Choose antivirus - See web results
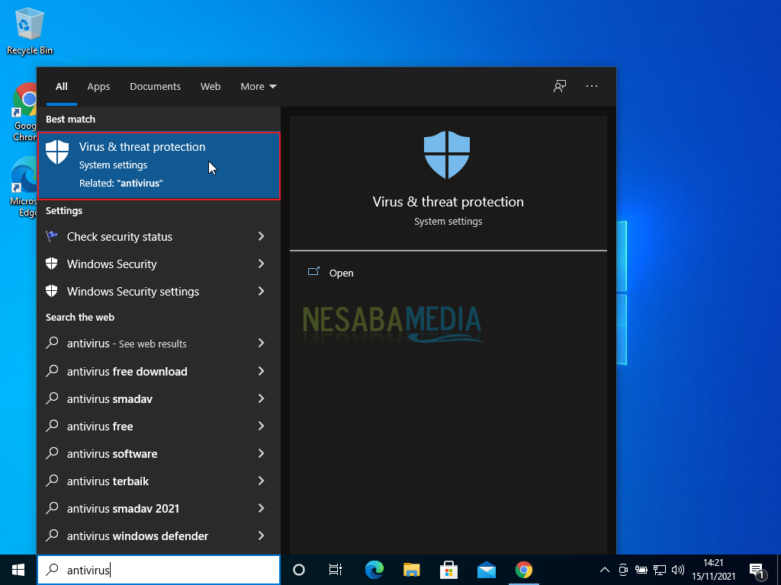781x585 pixels. click(x=159, y=344)
